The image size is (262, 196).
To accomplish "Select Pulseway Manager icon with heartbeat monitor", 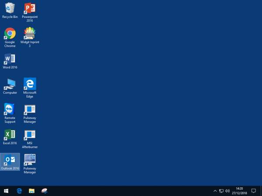I will (x=30, y=159).
